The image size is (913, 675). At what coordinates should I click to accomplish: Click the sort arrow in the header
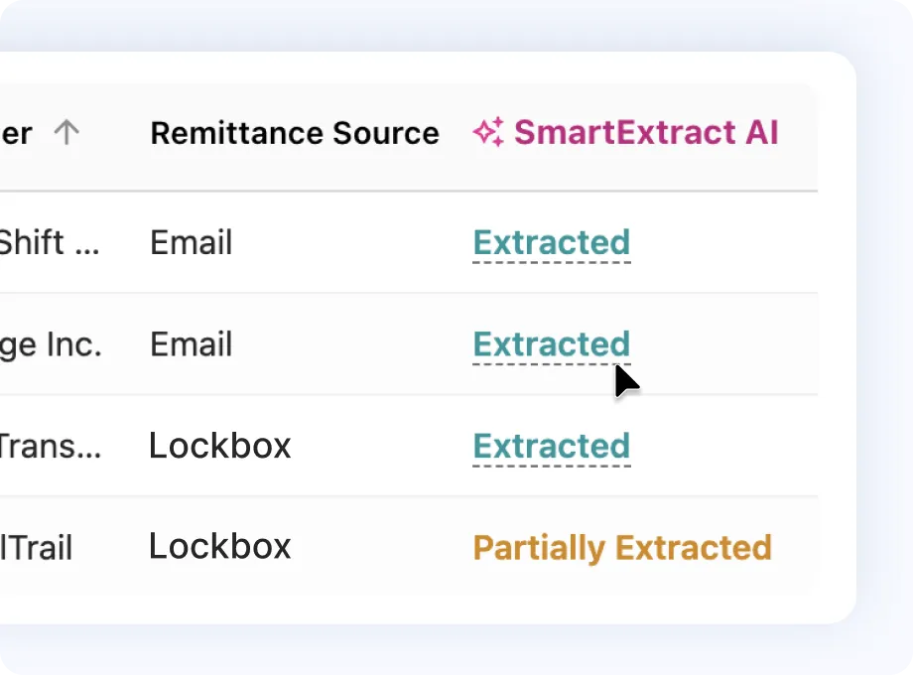(x=66, y=133)
